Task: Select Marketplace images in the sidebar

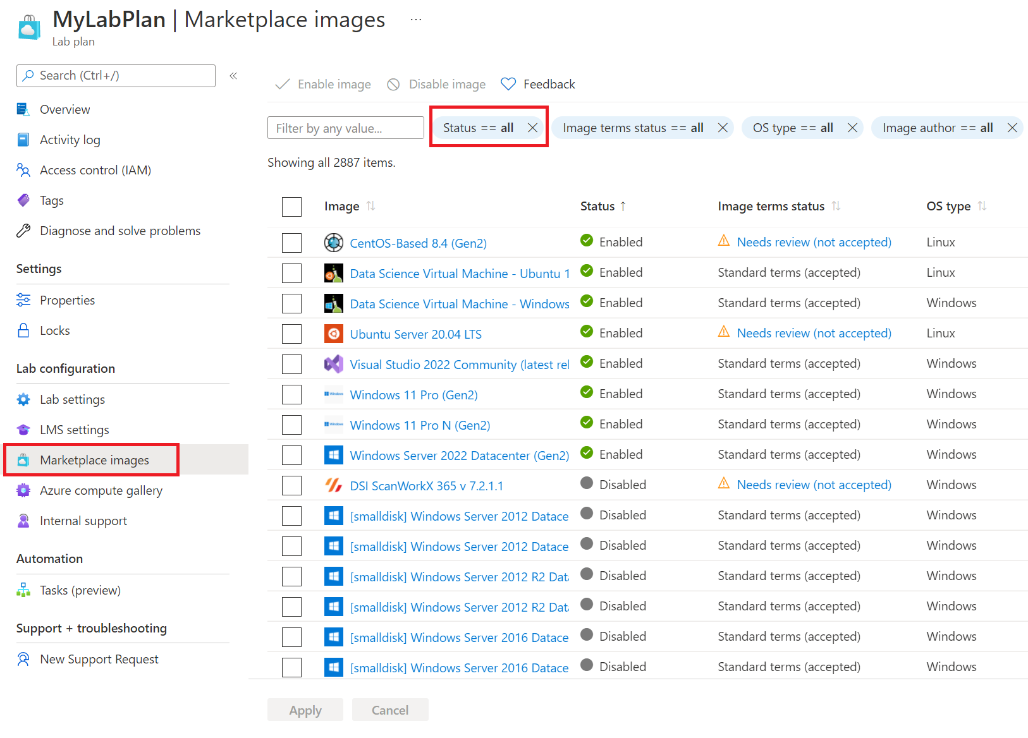Action: tap(94, 460)
